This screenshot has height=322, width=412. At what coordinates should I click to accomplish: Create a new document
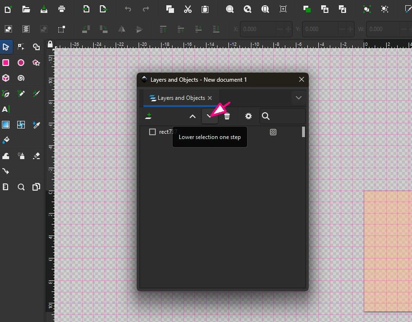(8, 9)
